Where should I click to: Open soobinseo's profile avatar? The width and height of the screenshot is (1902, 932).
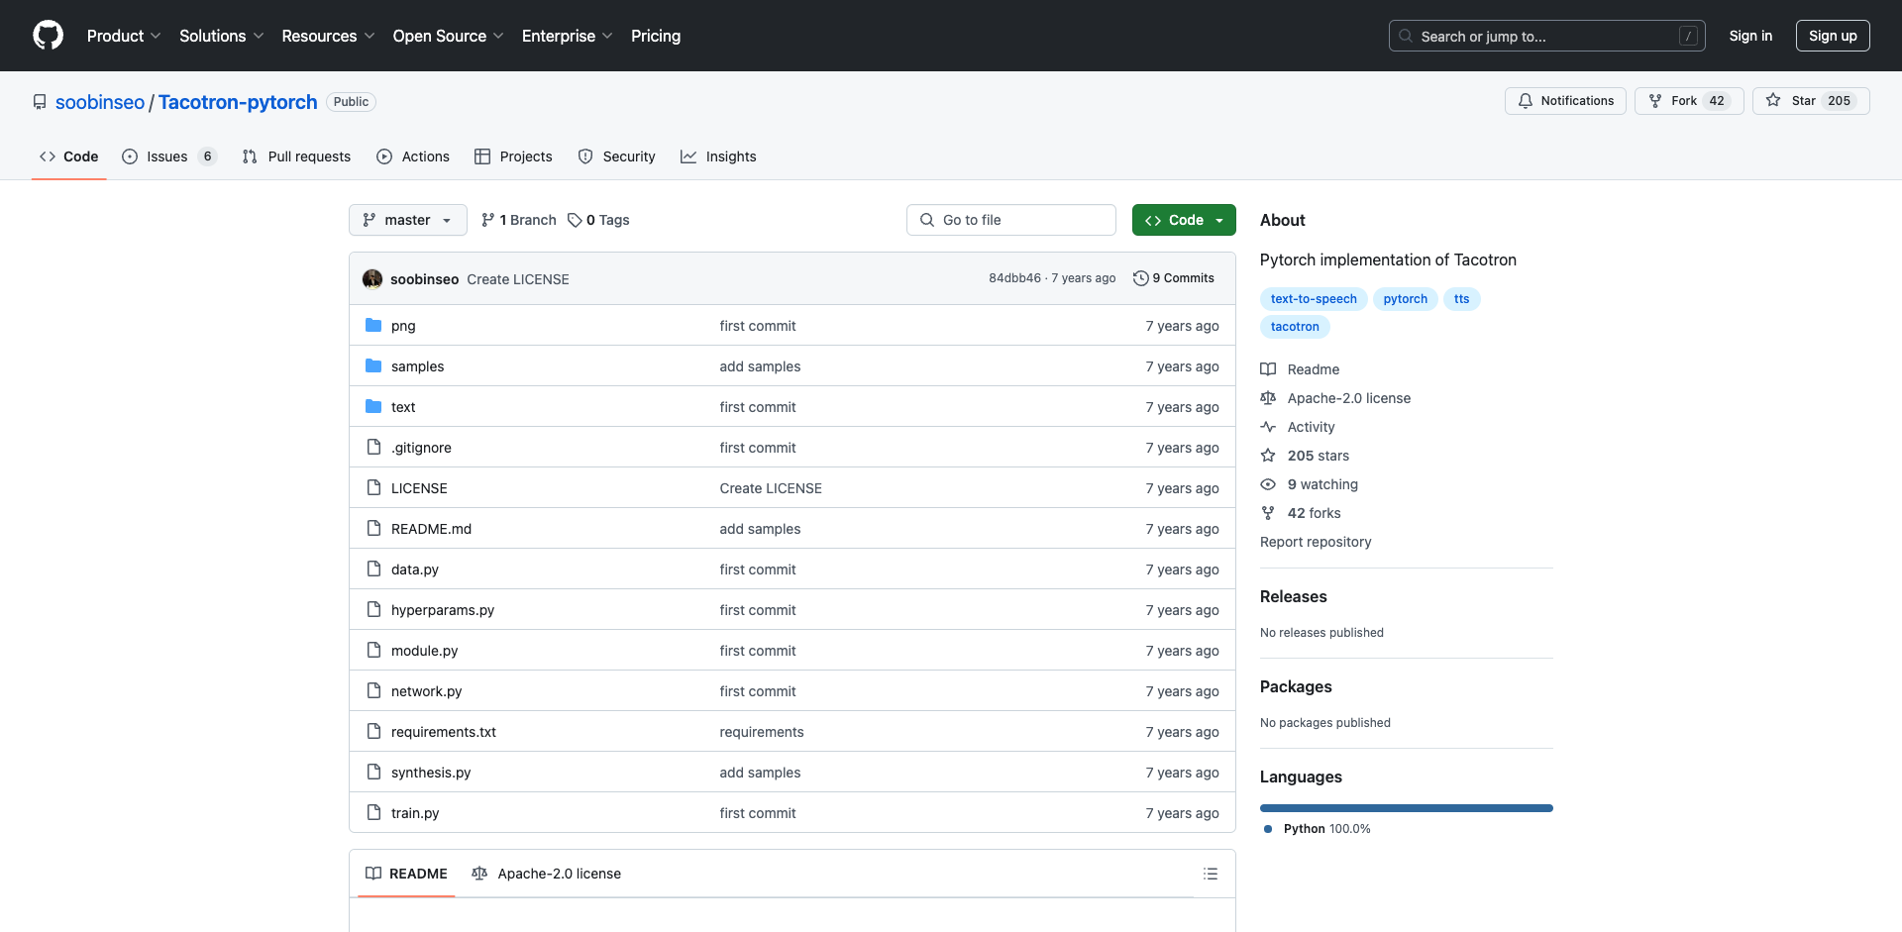pyautogui.click(x=372, y=278)
